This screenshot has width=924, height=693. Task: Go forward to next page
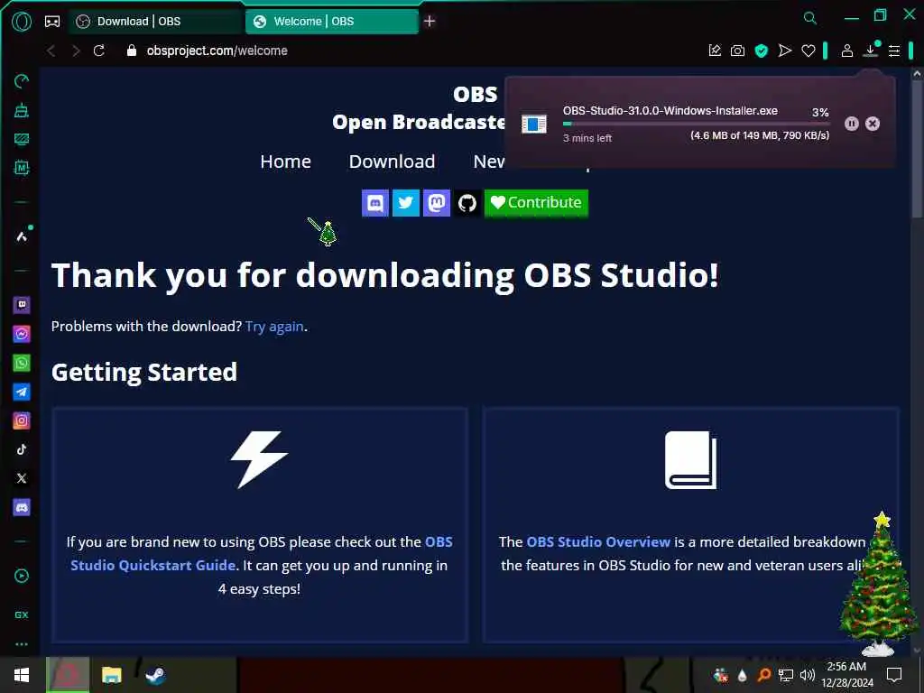[76, 51]
